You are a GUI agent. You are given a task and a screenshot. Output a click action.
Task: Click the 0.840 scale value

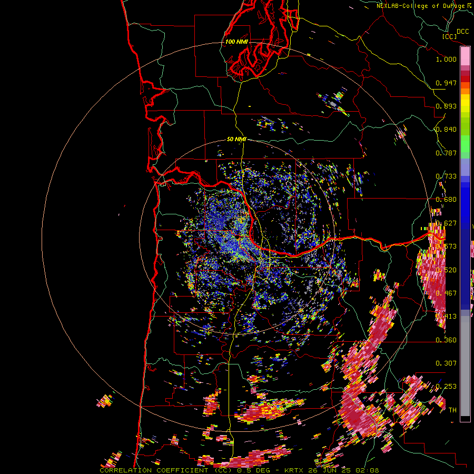point(446,130)
